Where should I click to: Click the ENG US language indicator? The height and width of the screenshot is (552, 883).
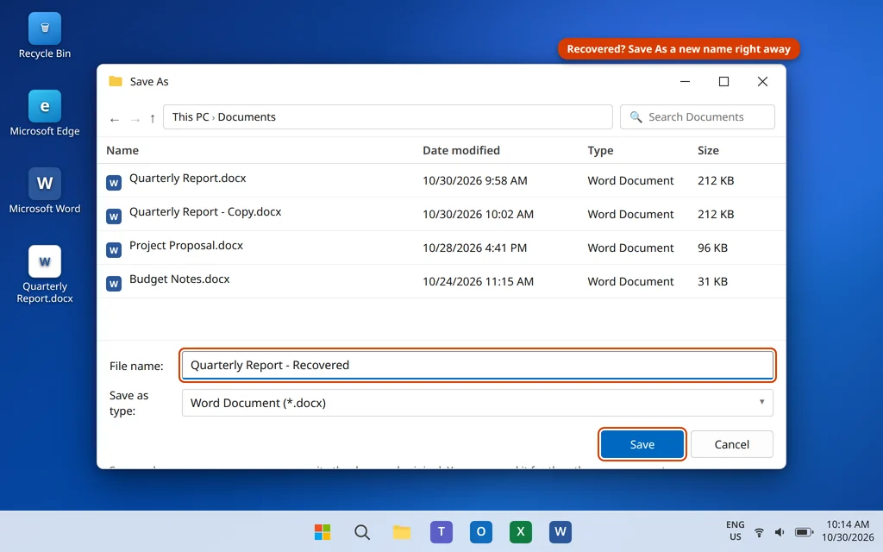coord(735,530)
